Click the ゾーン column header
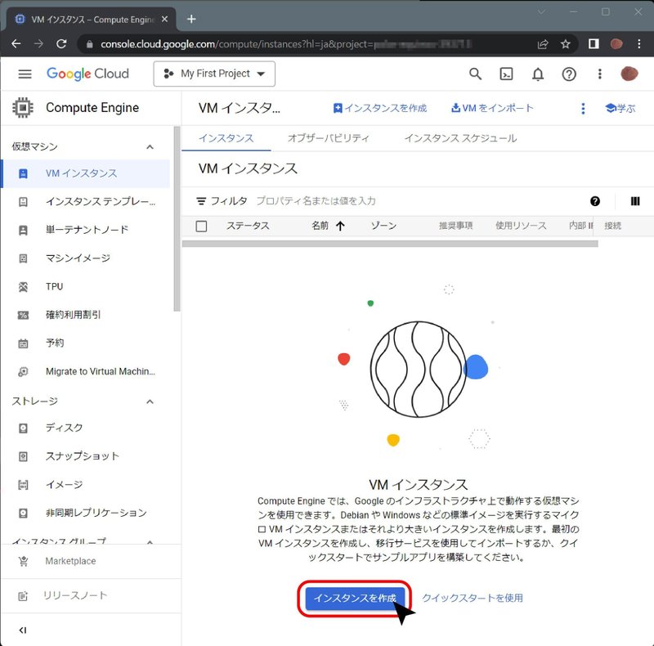The height and width of the screenshot is (646, 654). (383, 226)
